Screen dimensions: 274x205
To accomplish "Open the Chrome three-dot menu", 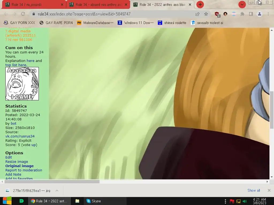I will [x=268, y=14].
